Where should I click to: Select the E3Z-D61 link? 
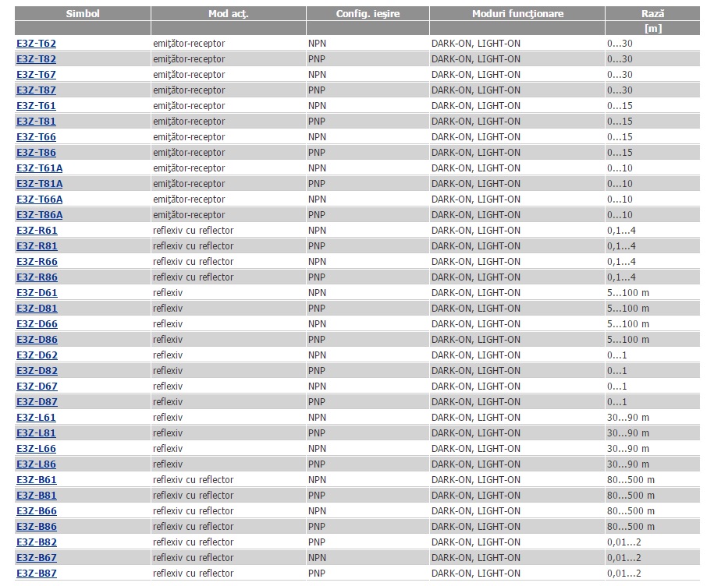pyautogui.click(x=37, y=293)
